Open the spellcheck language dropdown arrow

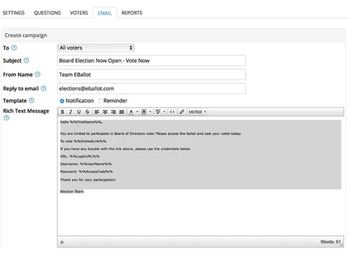pos(164,112)
